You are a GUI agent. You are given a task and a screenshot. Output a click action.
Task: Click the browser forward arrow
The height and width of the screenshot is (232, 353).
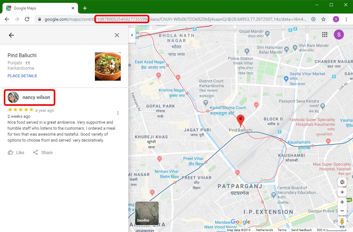17,19
